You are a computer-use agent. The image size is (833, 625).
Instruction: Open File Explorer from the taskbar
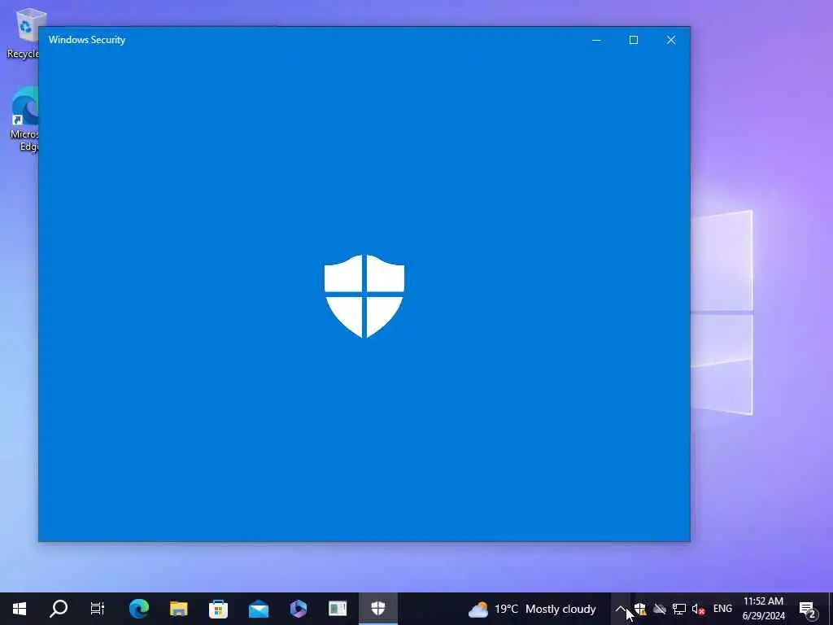(179, 609)
